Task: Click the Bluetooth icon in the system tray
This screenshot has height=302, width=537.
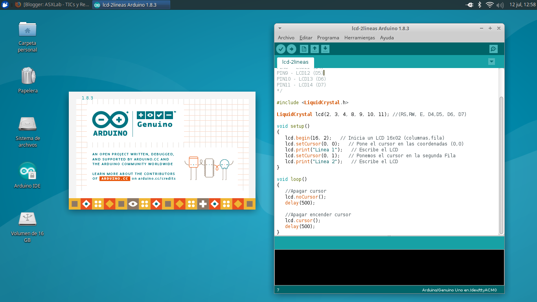Action: pos(480,5)
